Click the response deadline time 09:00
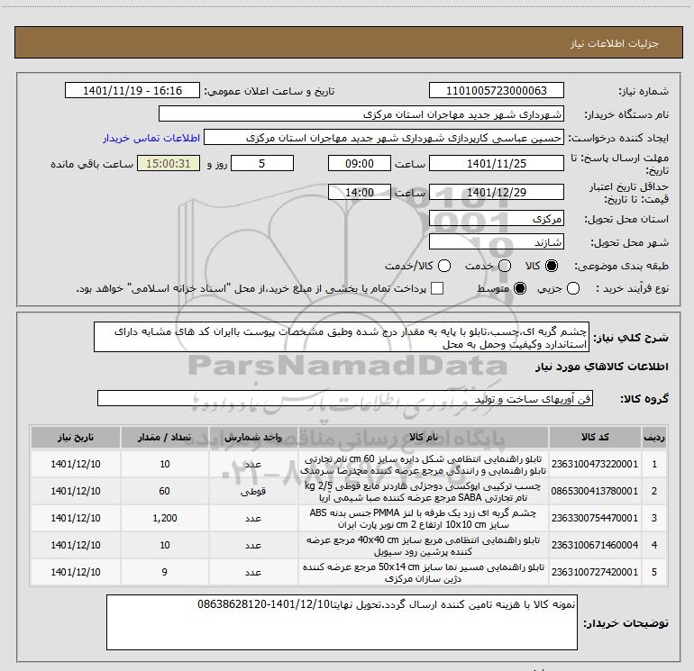The height and width of the screenshot is (671, 694). (x=360, y=164)
